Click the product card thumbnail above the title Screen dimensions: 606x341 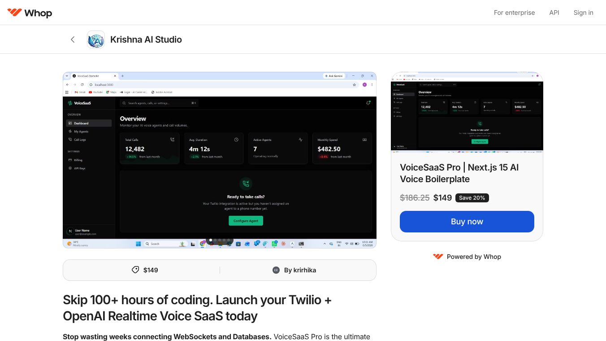[467, 112]
